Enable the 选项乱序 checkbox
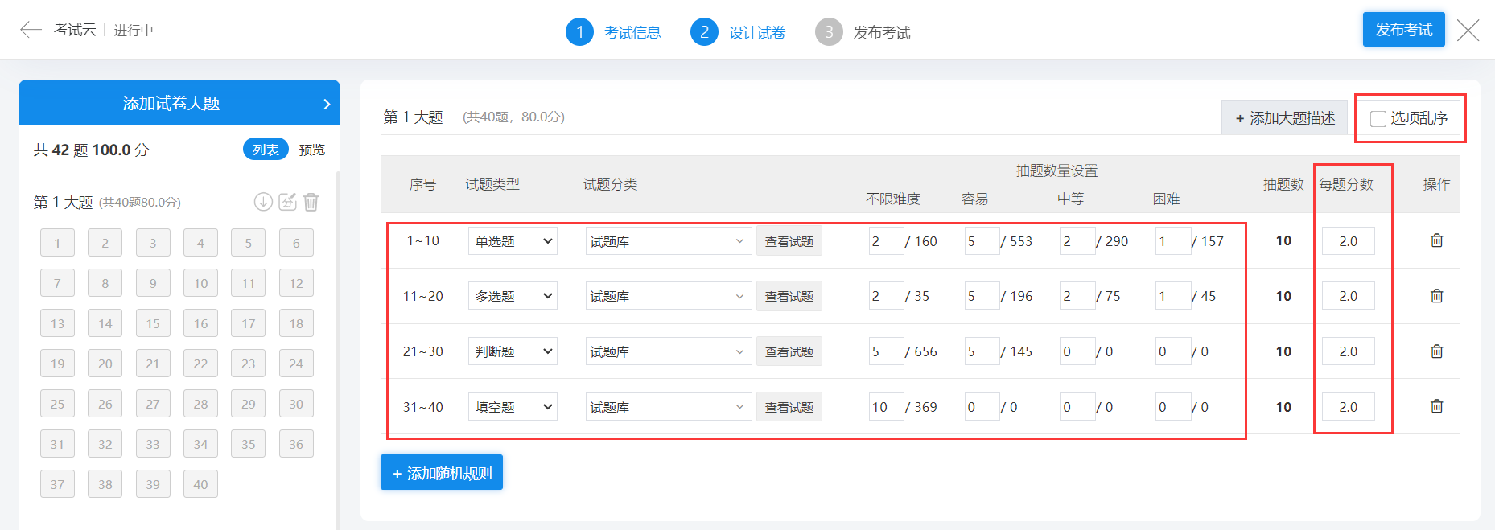Viewport: 1495px width, 530px height. point(1378,119)
